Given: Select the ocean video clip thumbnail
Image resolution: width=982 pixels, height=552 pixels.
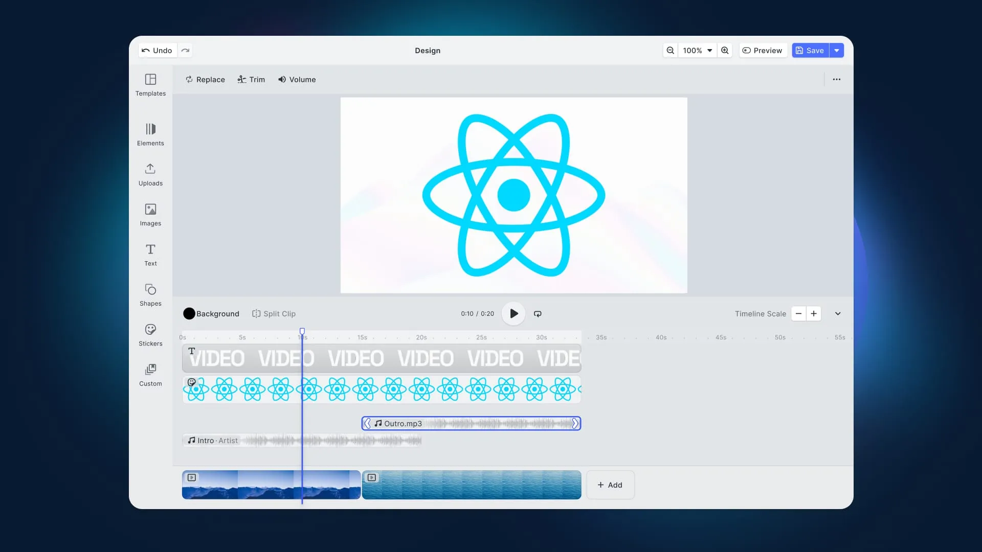Looking at the screenshot, I should pos(472,485).
